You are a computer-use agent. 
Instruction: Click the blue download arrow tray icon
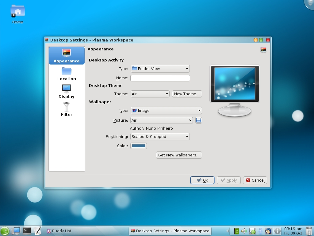[260, 231]
